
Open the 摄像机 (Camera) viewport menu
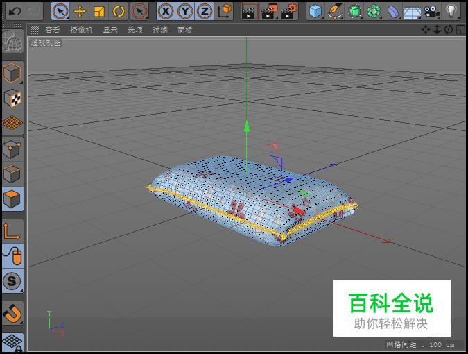(81, 30)
